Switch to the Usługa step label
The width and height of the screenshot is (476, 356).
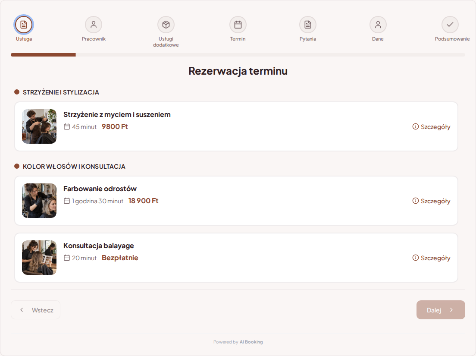pos(24,39)
